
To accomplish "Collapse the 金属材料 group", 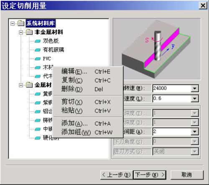I will 21,85.
